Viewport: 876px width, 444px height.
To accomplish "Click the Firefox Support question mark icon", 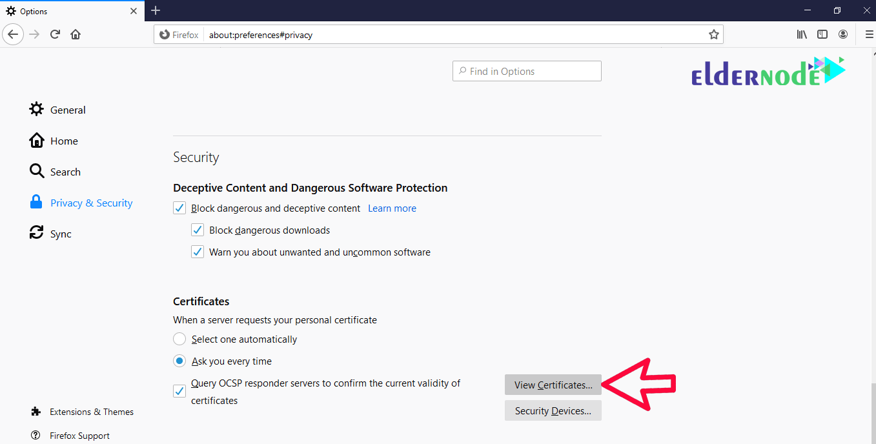I will pos(36,436).
